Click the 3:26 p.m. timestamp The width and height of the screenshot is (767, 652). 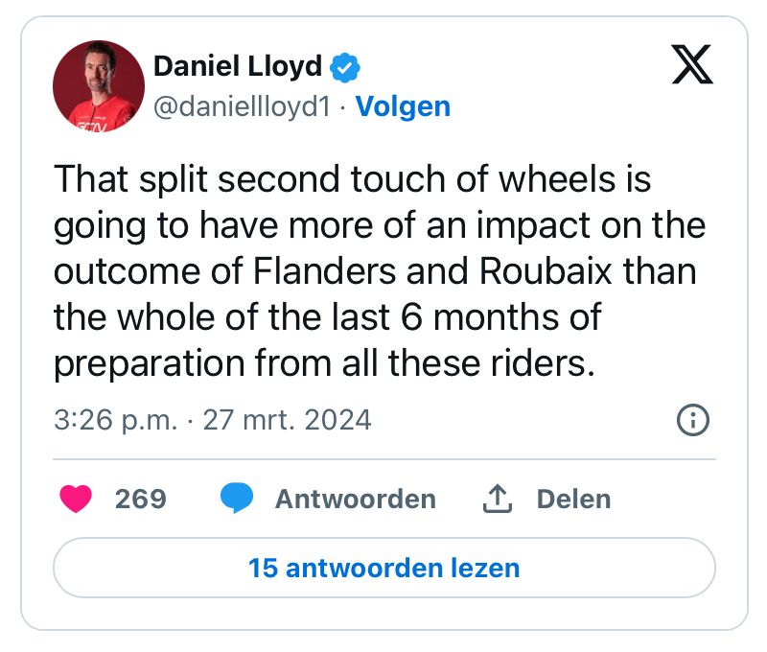(x=115, y=420)
